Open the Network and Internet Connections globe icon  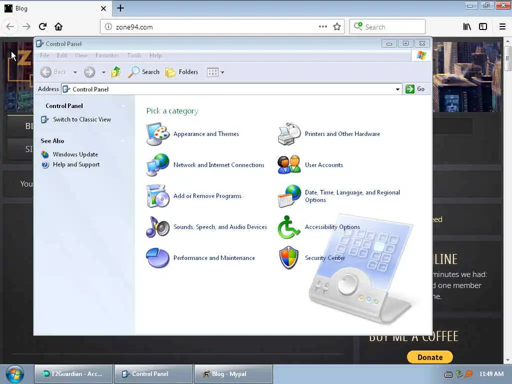(157, 165)
